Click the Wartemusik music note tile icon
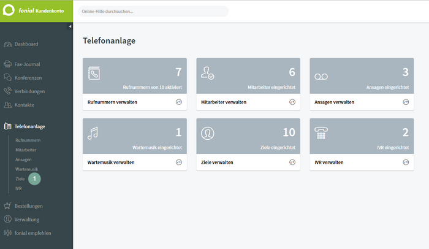The width and height of the screenshot is (429, 249). [x=93, y=133]
